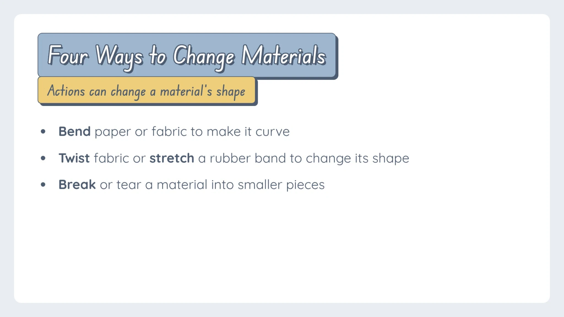Click the bold word 'Bend'

click(x=74, y=131)
